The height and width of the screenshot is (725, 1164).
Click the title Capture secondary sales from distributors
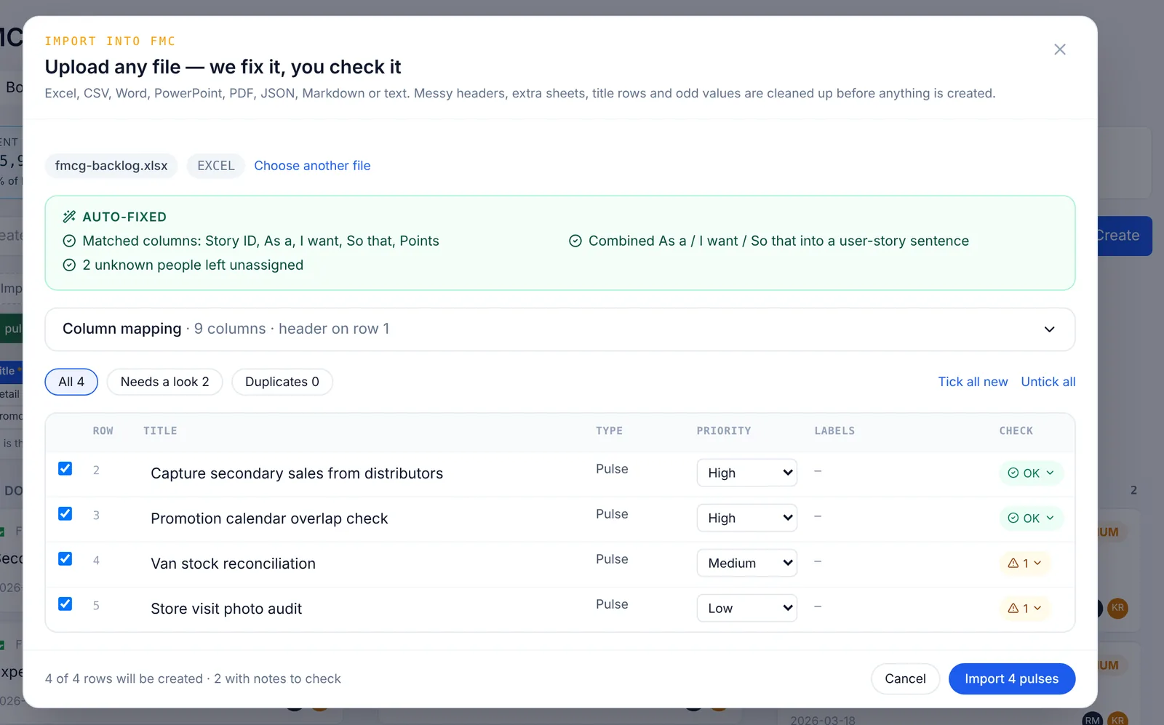coord(297,473)
